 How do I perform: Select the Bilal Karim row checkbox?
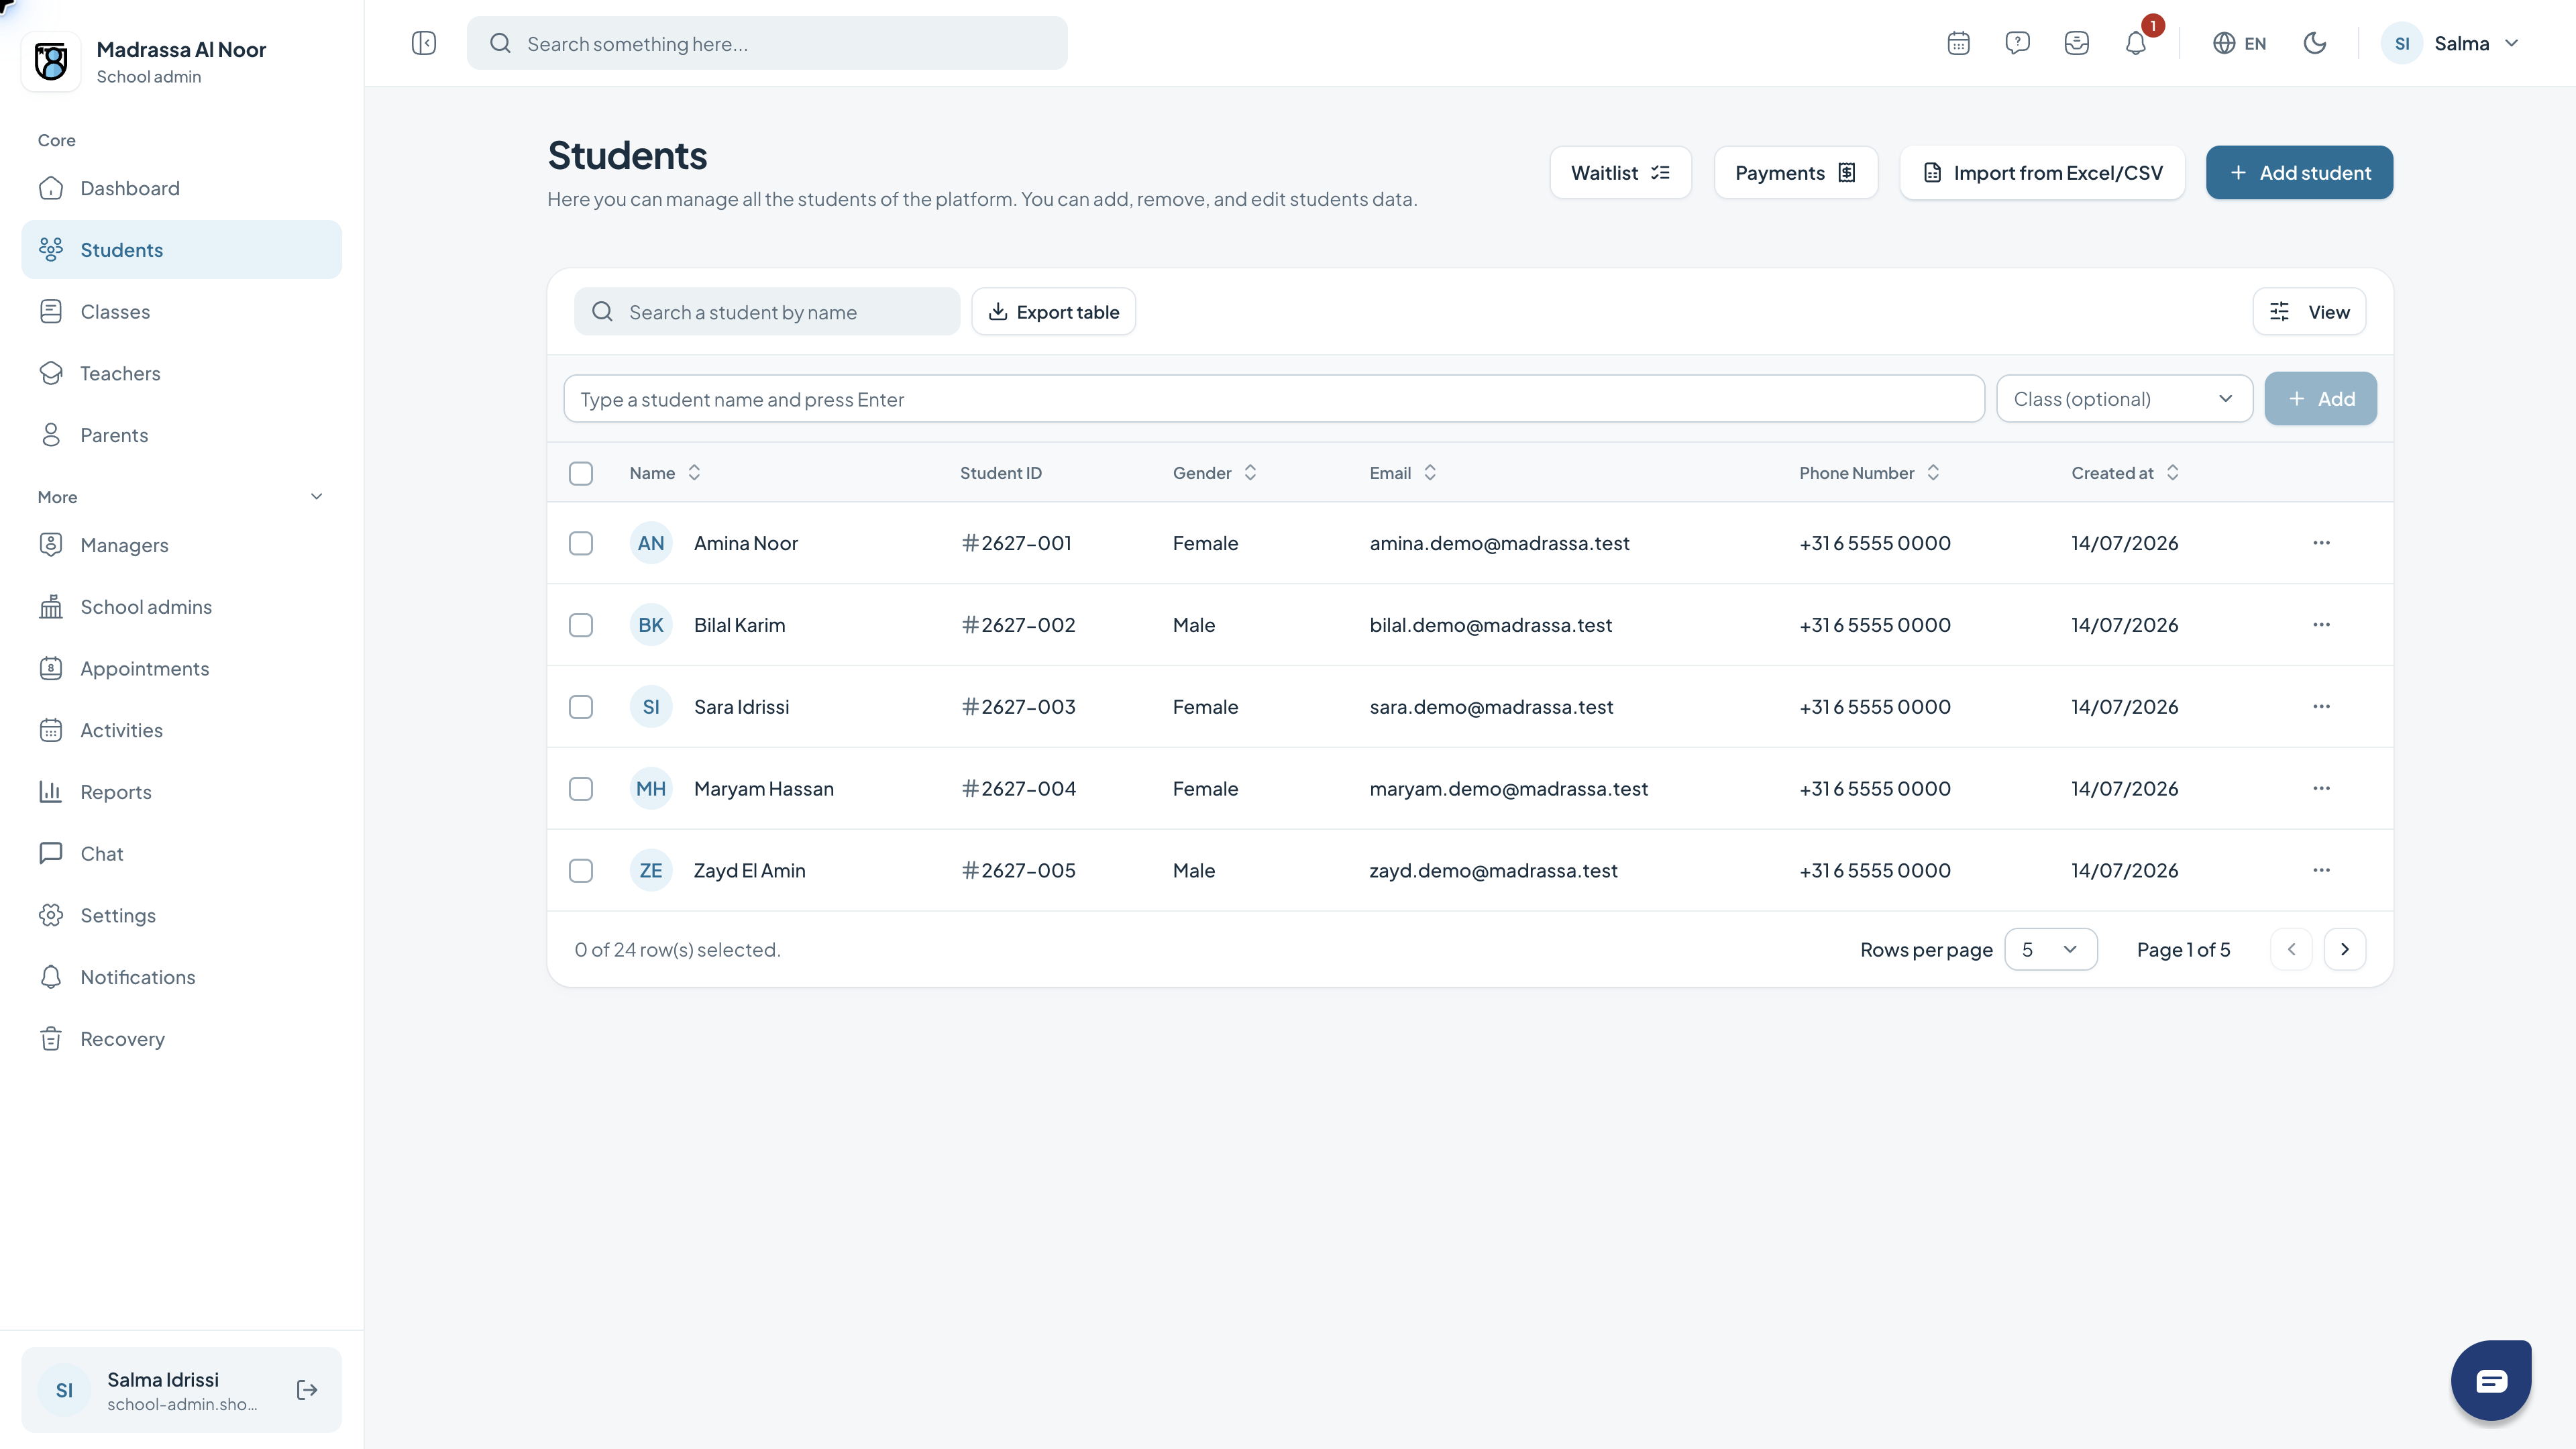[581, 625]
